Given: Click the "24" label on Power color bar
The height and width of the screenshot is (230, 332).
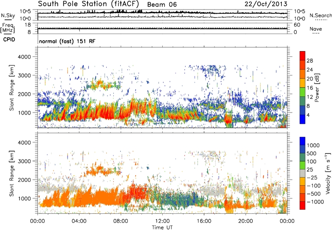Looking at the screenshot, I should [x=310, y=70].
